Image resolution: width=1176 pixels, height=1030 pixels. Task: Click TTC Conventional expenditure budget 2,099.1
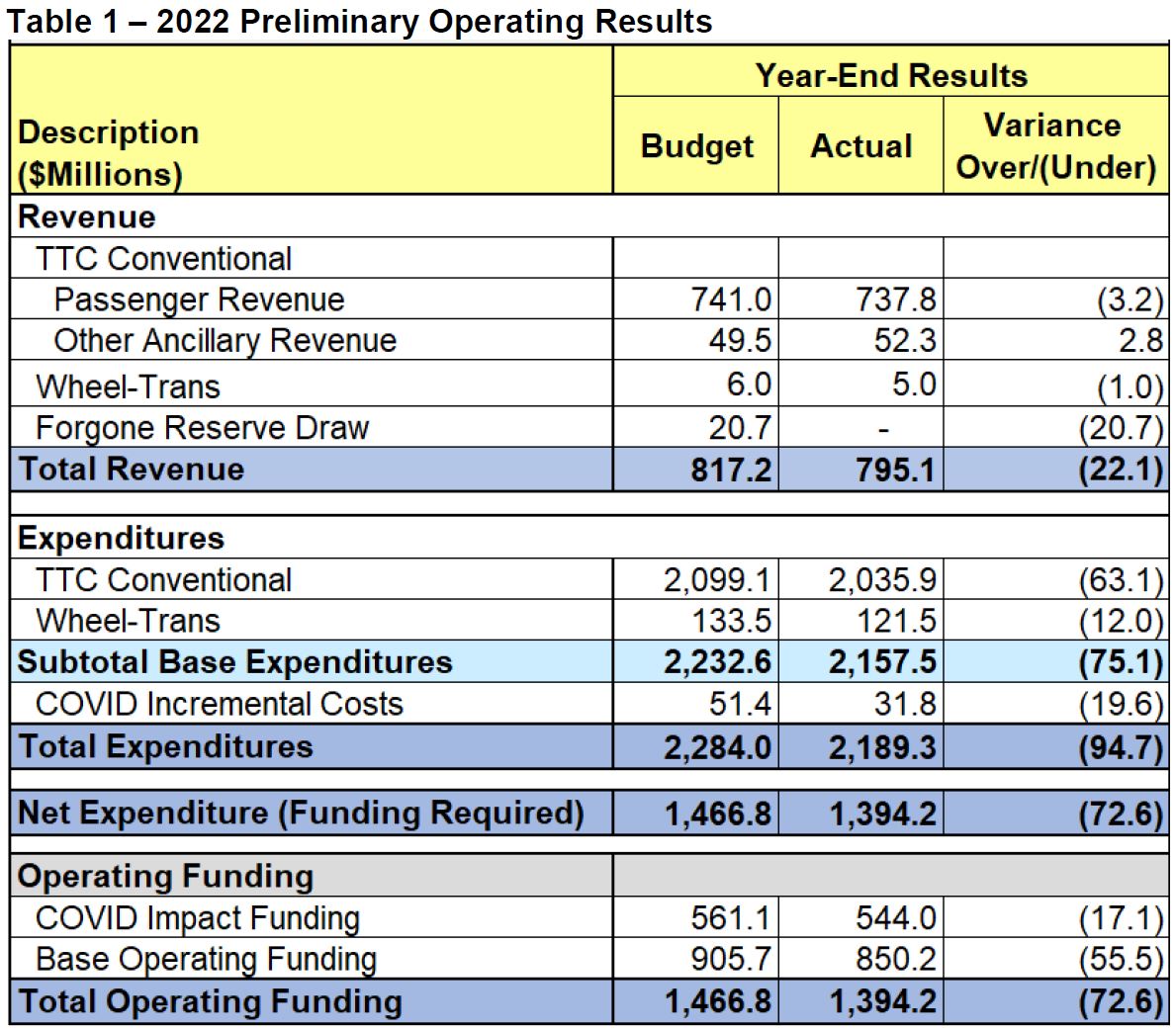click(717, 580)
